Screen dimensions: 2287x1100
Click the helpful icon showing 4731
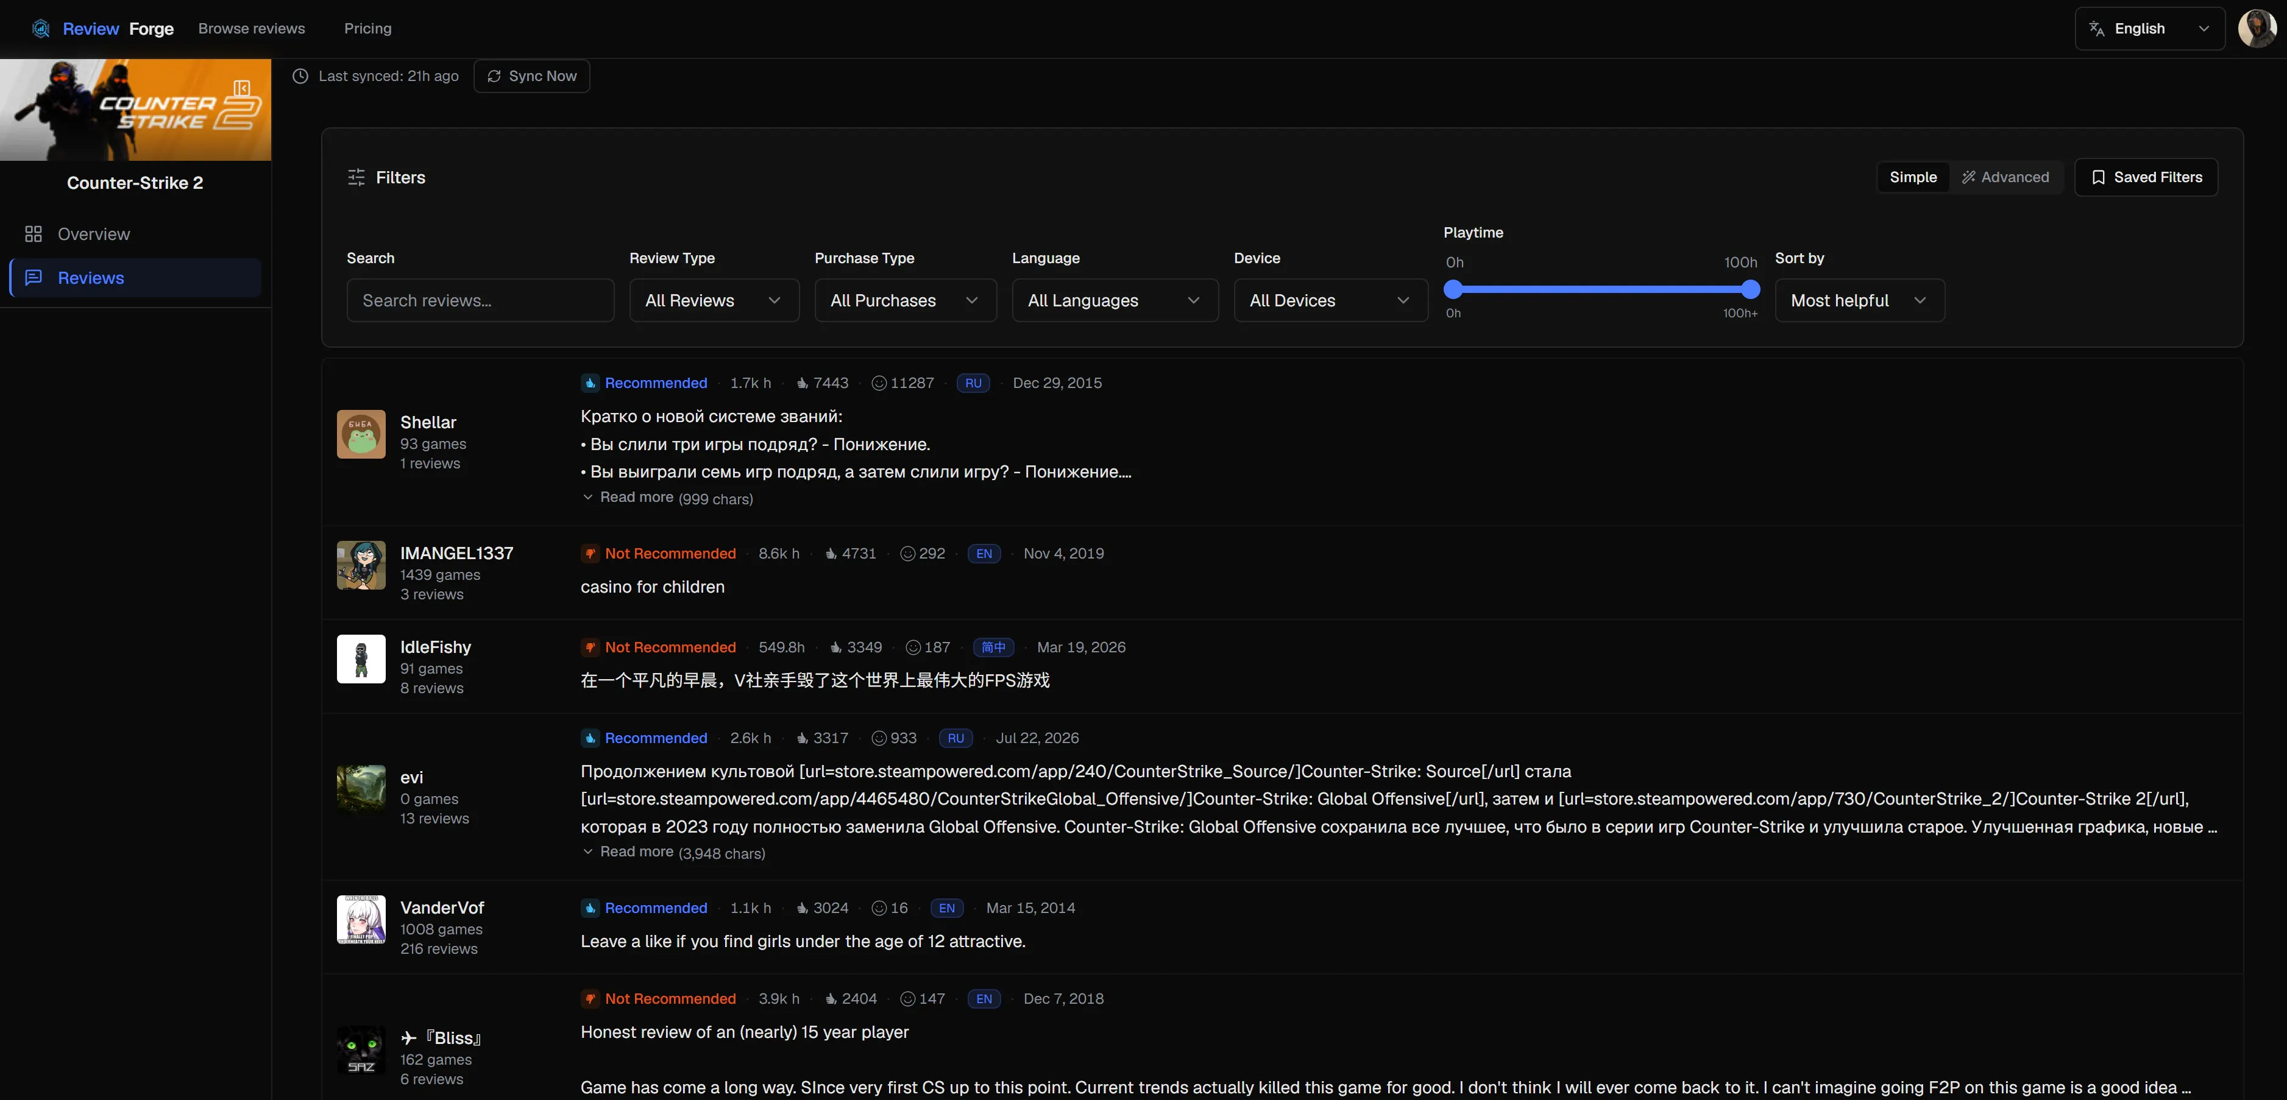[831, 554]
